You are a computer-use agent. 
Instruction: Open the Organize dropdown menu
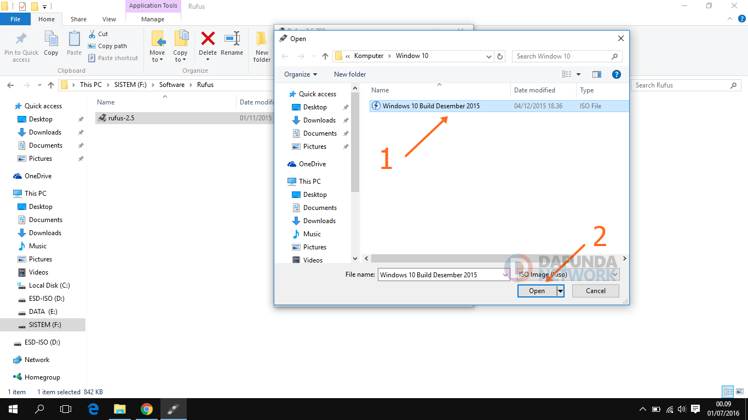[x=301, y=74]
